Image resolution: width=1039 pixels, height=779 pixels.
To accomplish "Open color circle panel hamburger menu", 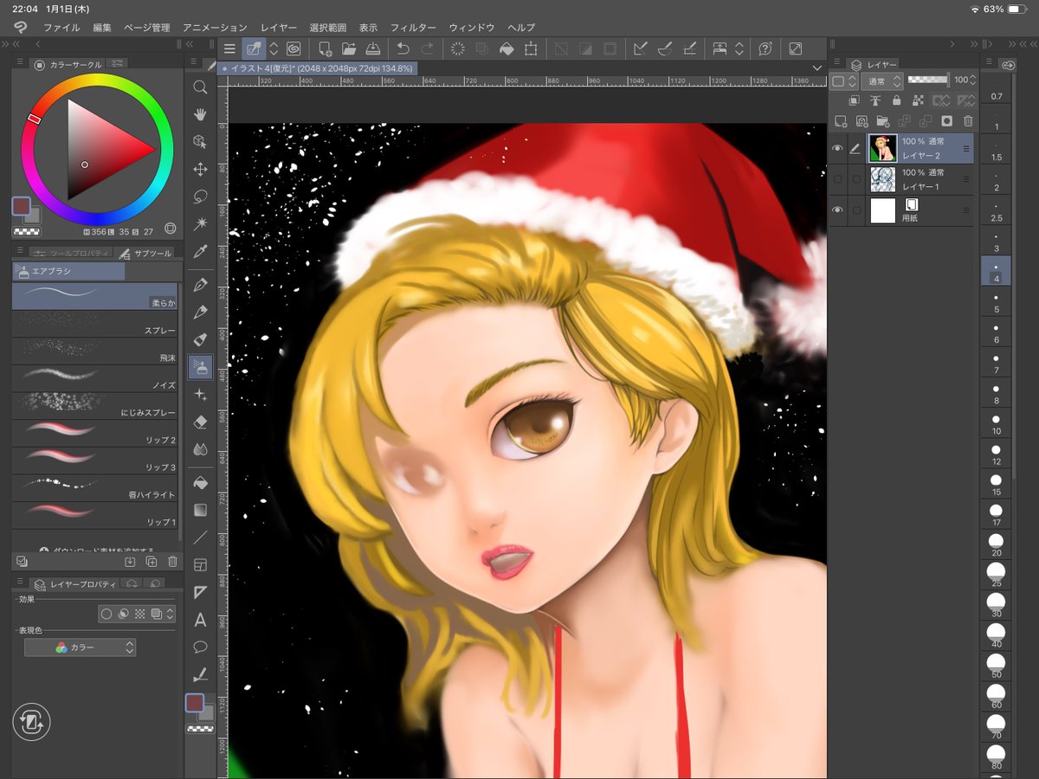I will pos(20,63).
